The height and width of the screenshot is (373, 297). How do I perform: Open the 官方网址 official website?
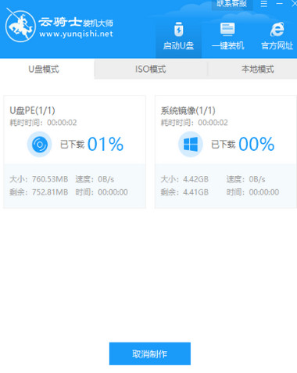pyautogui.click(x=277, y=36)
